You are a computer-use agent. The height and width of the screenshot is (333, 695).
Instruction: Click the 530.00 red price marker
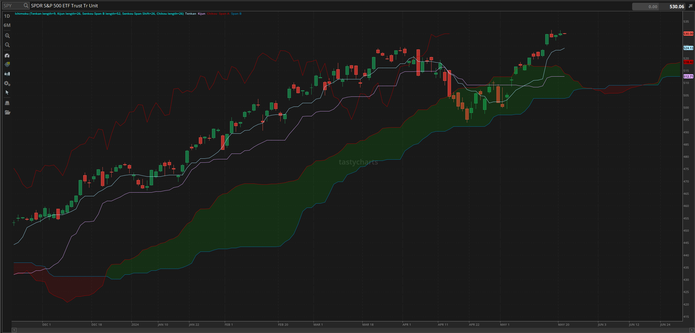[x=688, y=34]
